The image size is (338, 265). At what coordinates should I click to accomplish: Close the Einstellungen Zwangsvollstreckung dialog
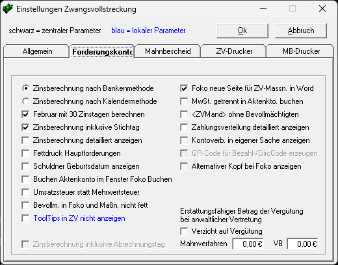(x=322, y=9)
